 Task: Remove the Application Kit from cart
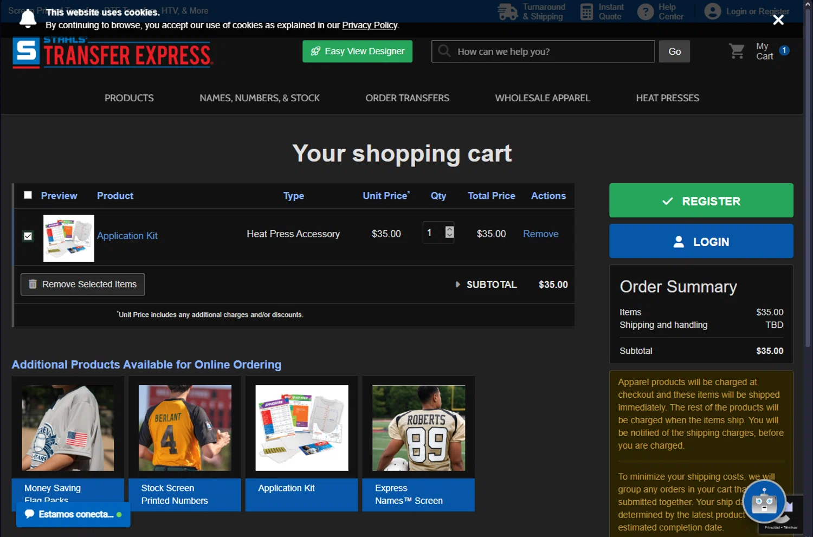coord(540,234)
